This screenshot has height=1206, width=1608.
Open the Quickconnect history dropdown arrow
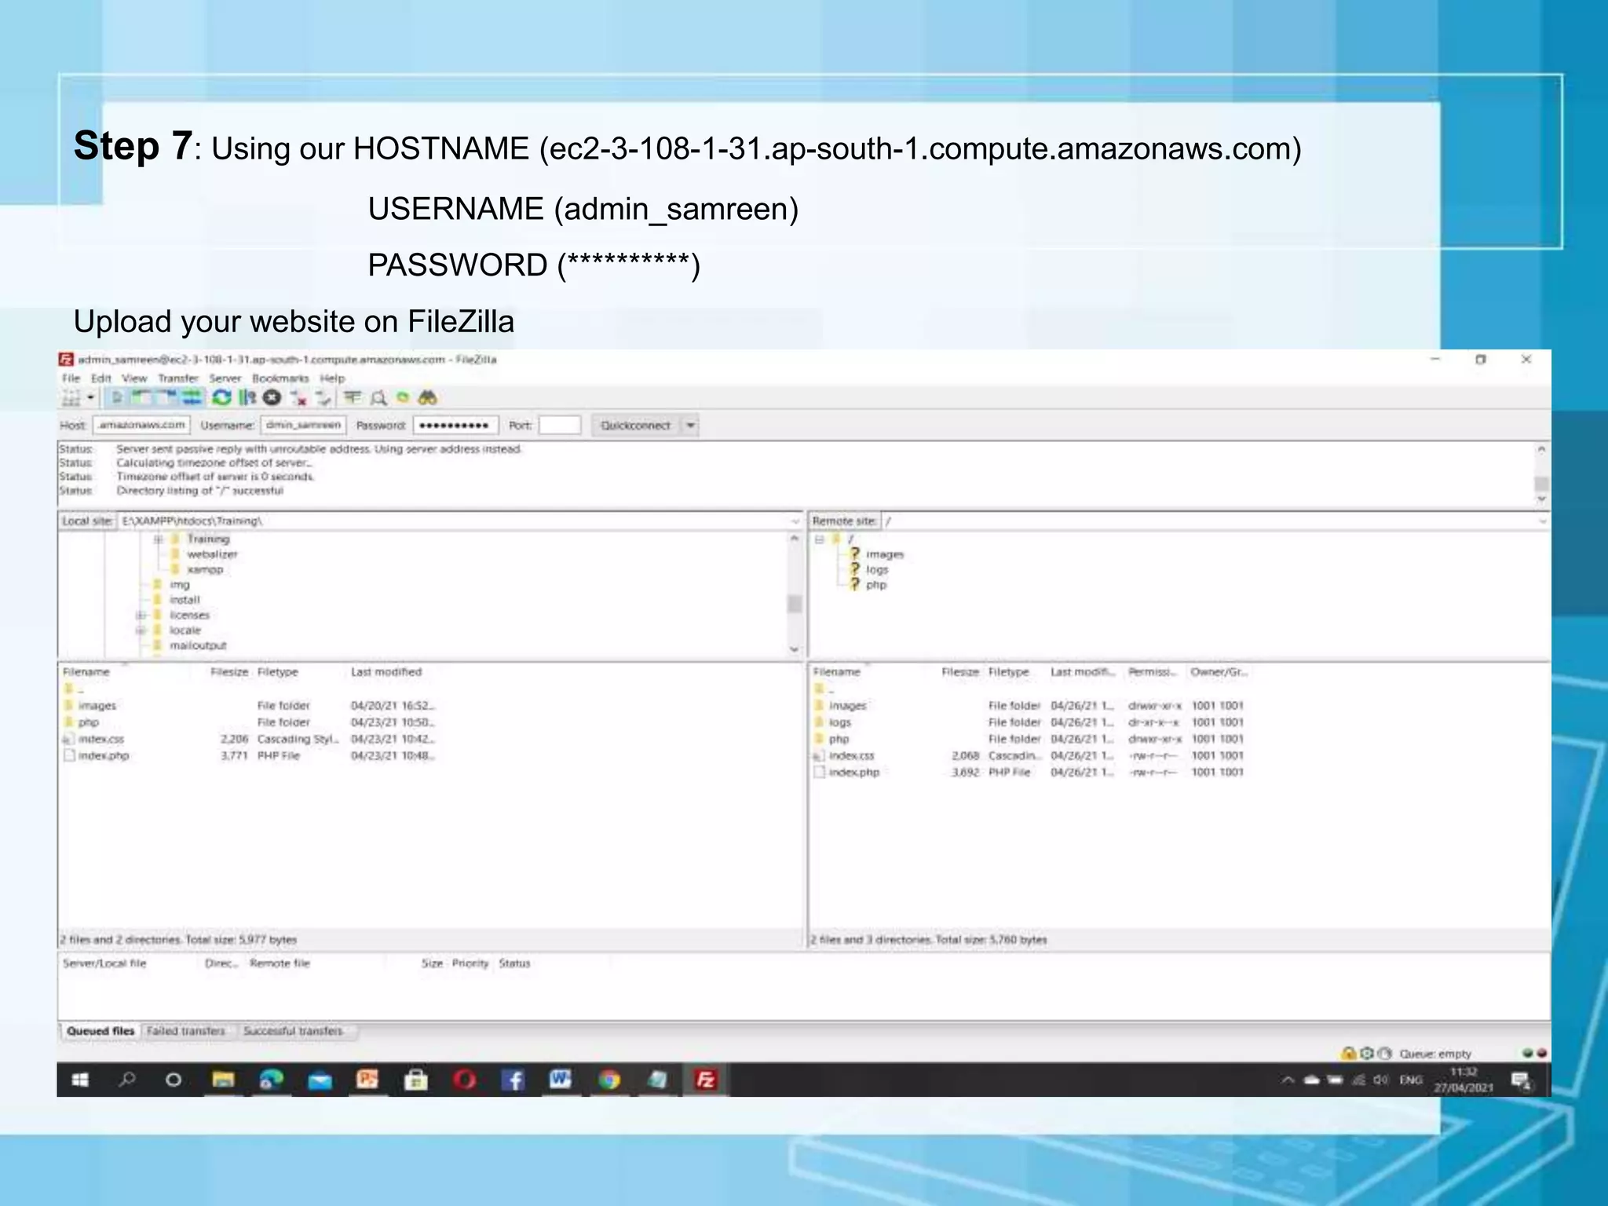click(690, 426)
